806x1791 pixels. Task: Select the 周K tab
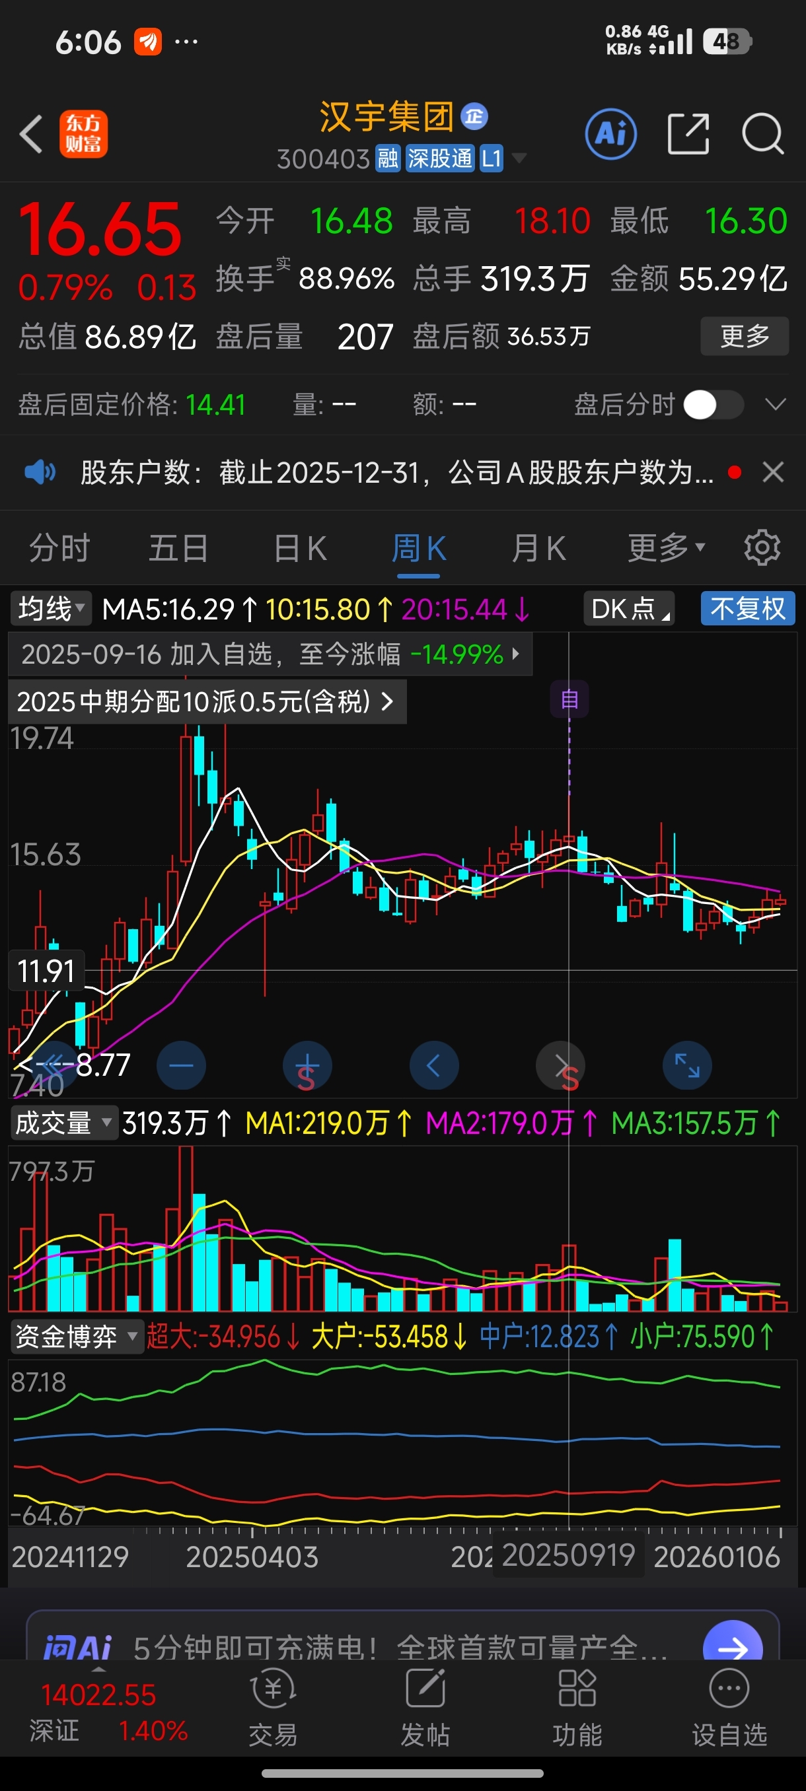coord(419,548)
